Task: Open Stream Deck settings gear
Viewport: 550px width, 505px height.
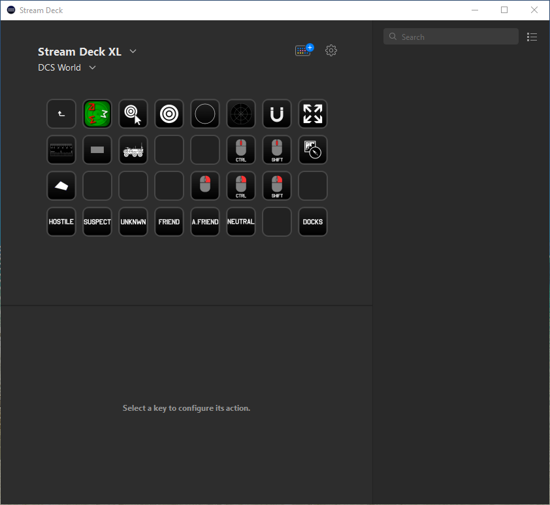Action: 331,50
